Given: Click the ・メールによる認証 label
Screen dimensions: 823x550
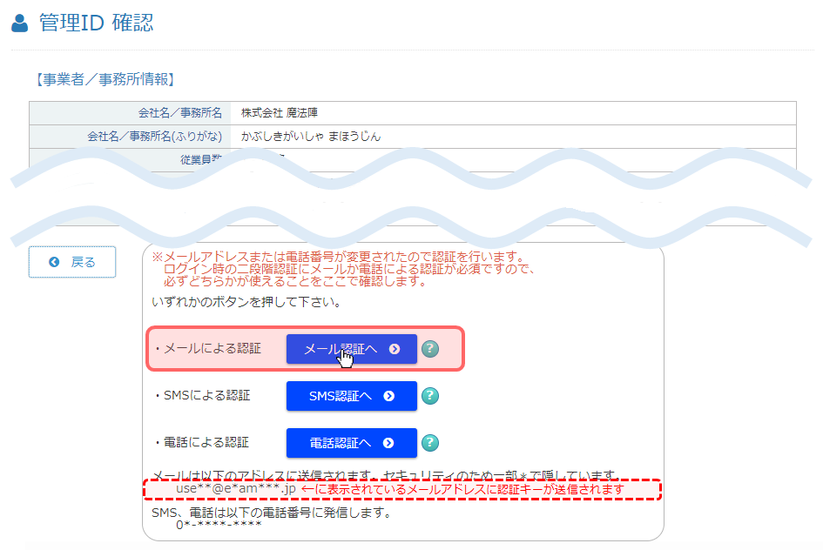Looking at the screenshot, I should pyautogui.click(x=206, y=349).
